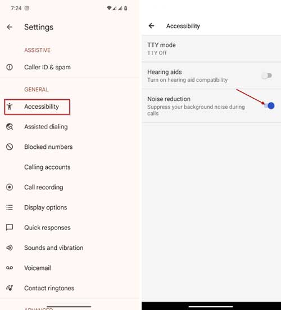Disable the Noise reduction switch
The height and width of the screenshot is (310, 281).
coord(269,106)
